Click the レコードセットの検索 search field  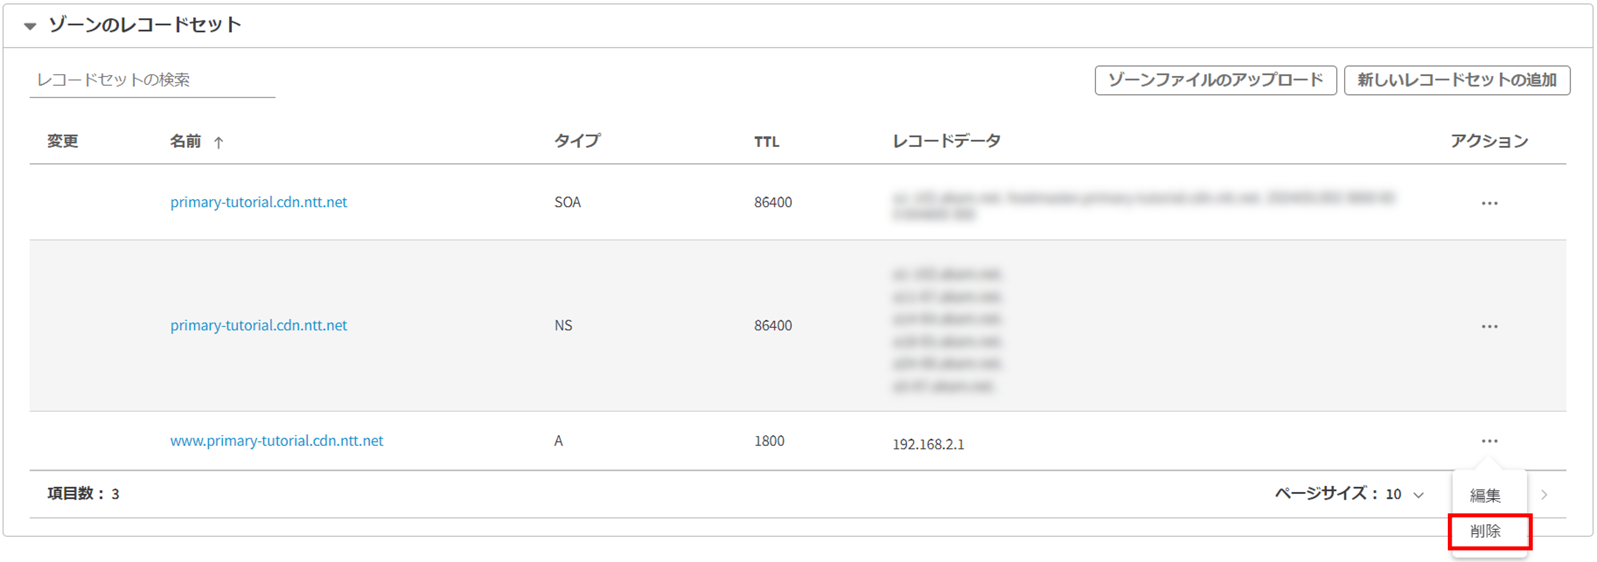coord(152,80)
